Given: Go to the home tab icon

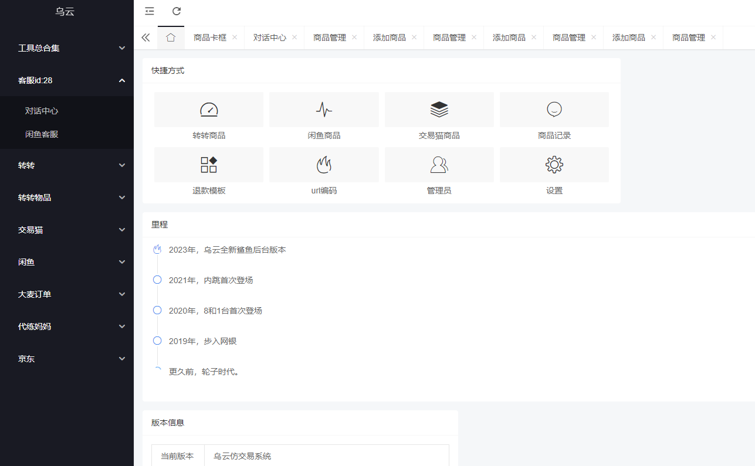Looking at the screenshot, I should click(171, 38).
